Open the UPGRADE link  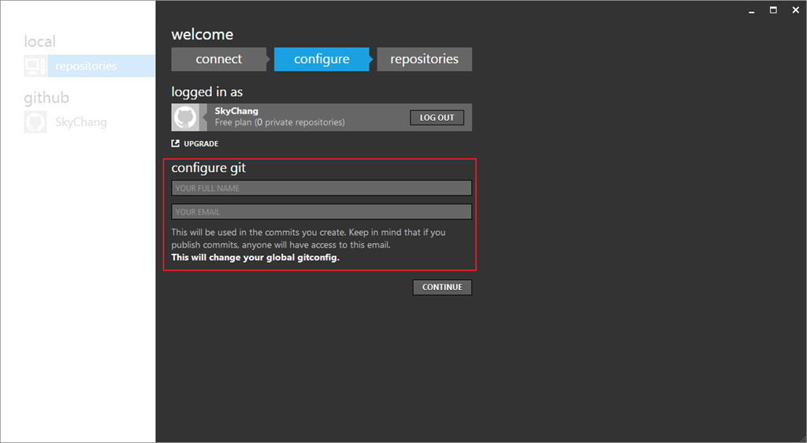pos(201,143)
